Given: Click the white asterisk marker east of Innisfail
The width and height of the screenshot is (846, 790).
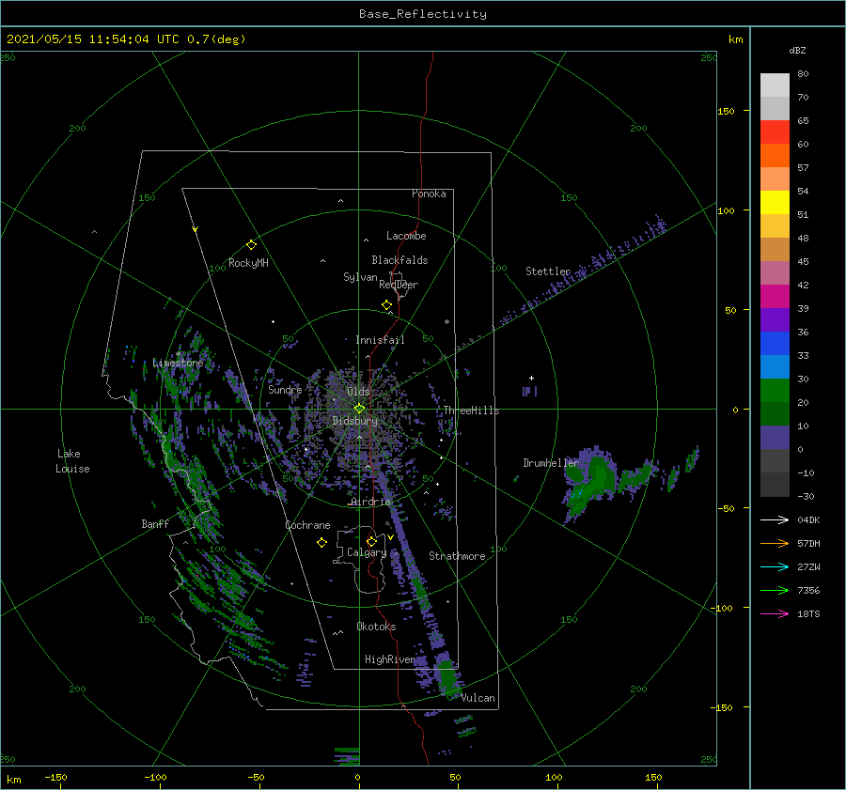Looking at the screenshot, I should [446, 322].
